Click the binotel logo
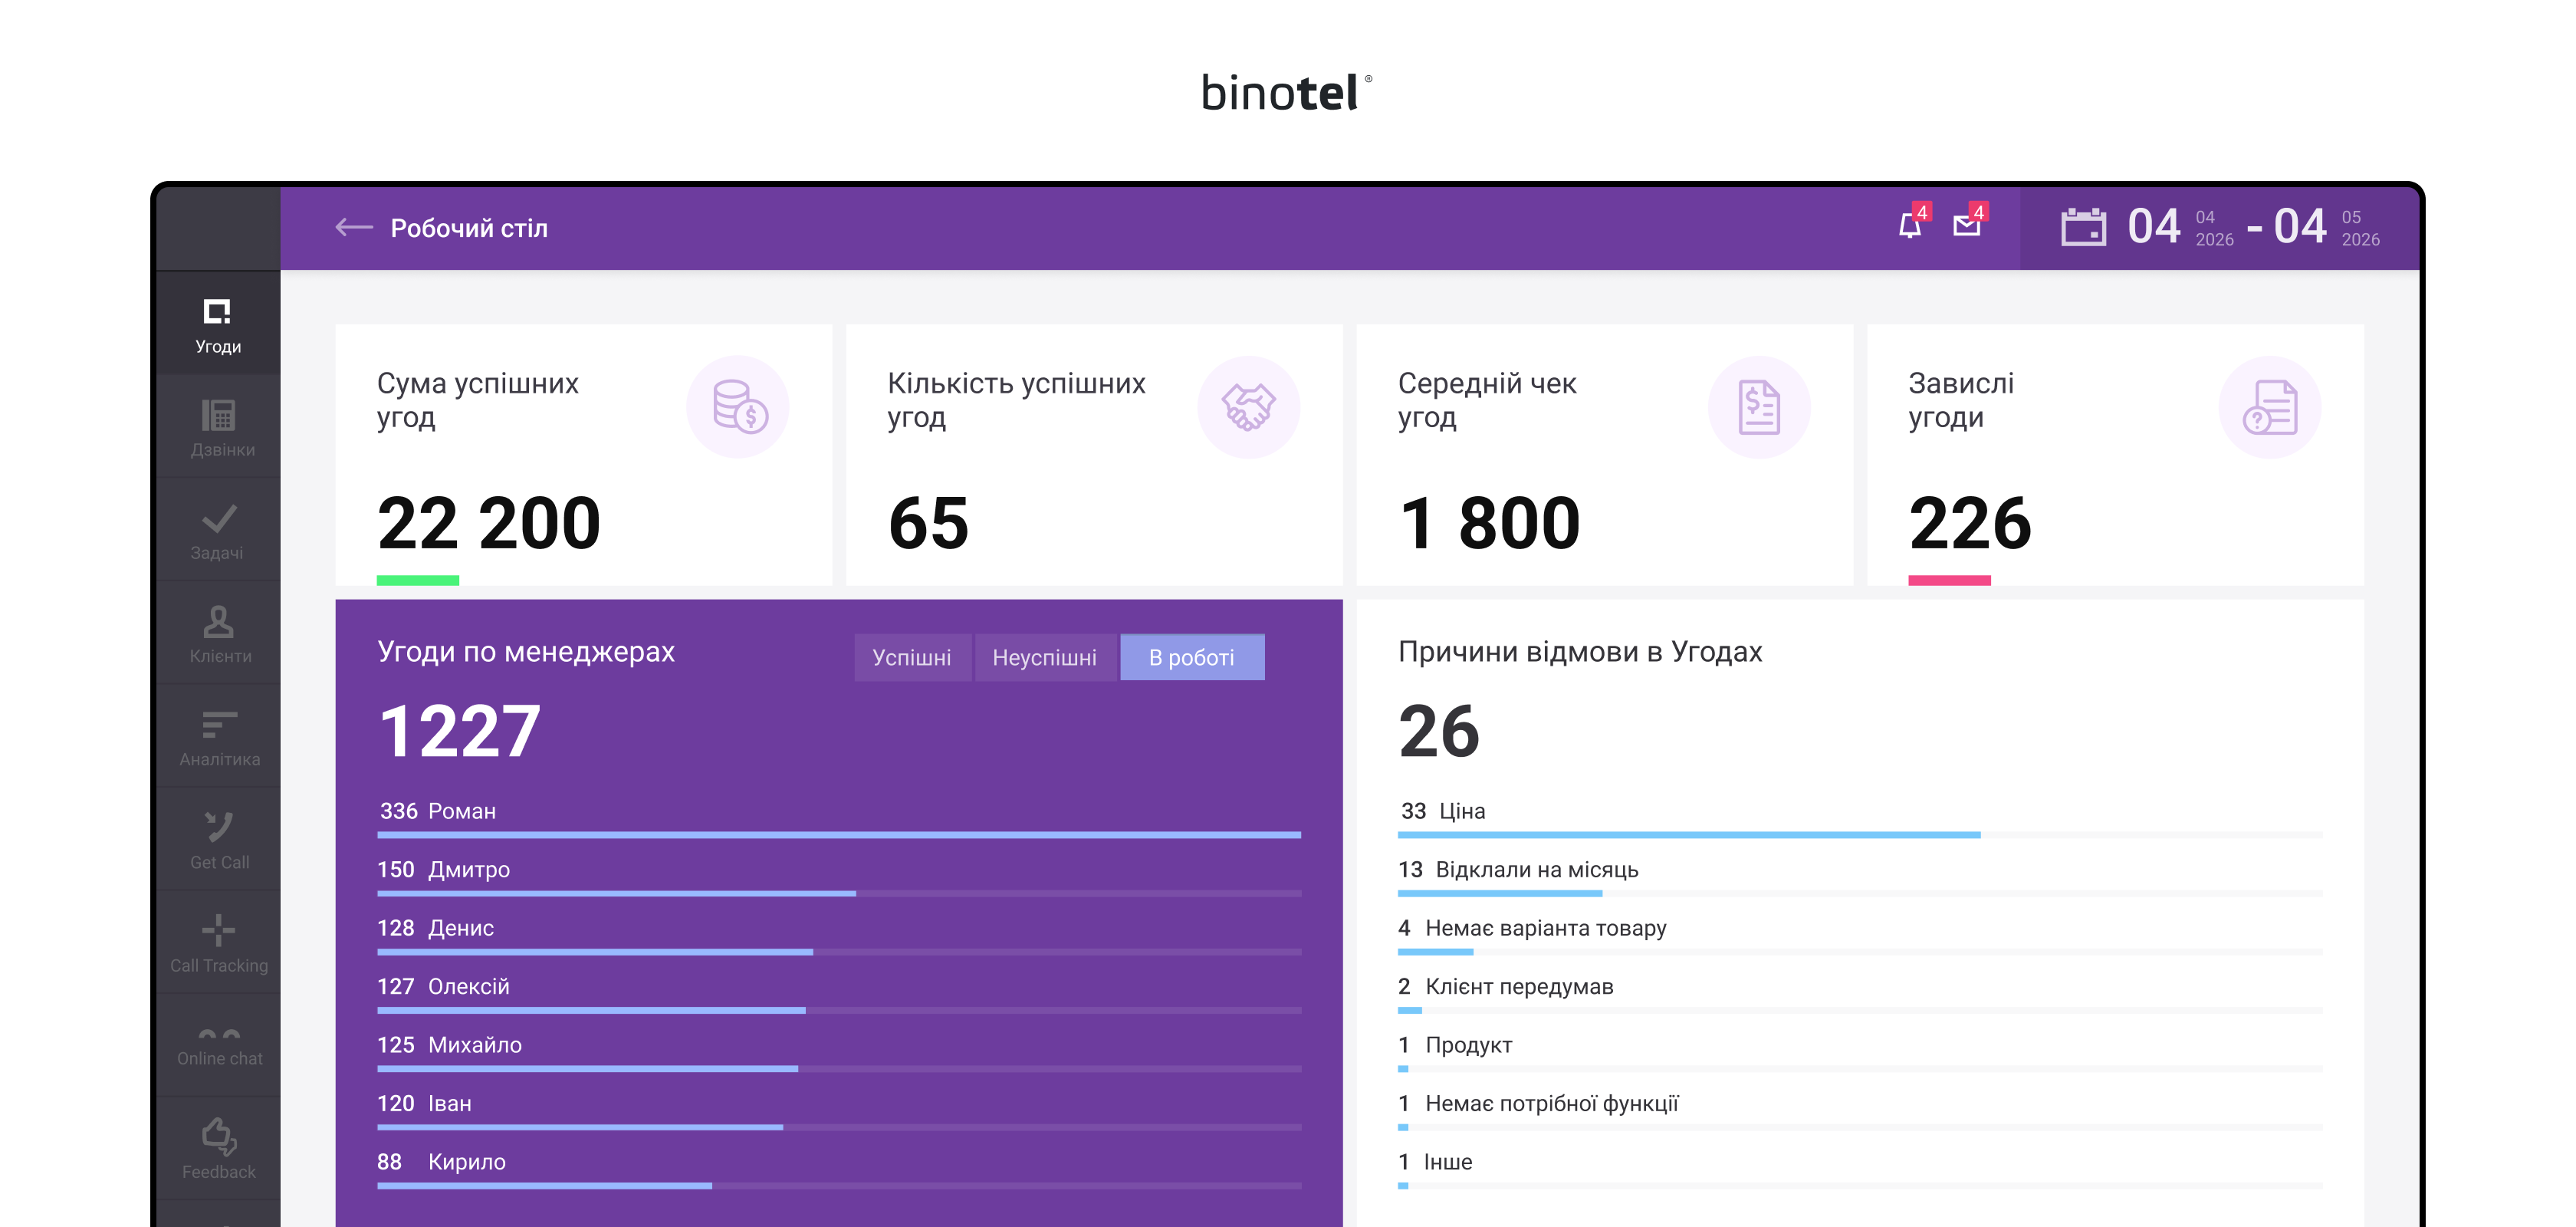Screen dimensions: 2576x1227 (1287, 92)
